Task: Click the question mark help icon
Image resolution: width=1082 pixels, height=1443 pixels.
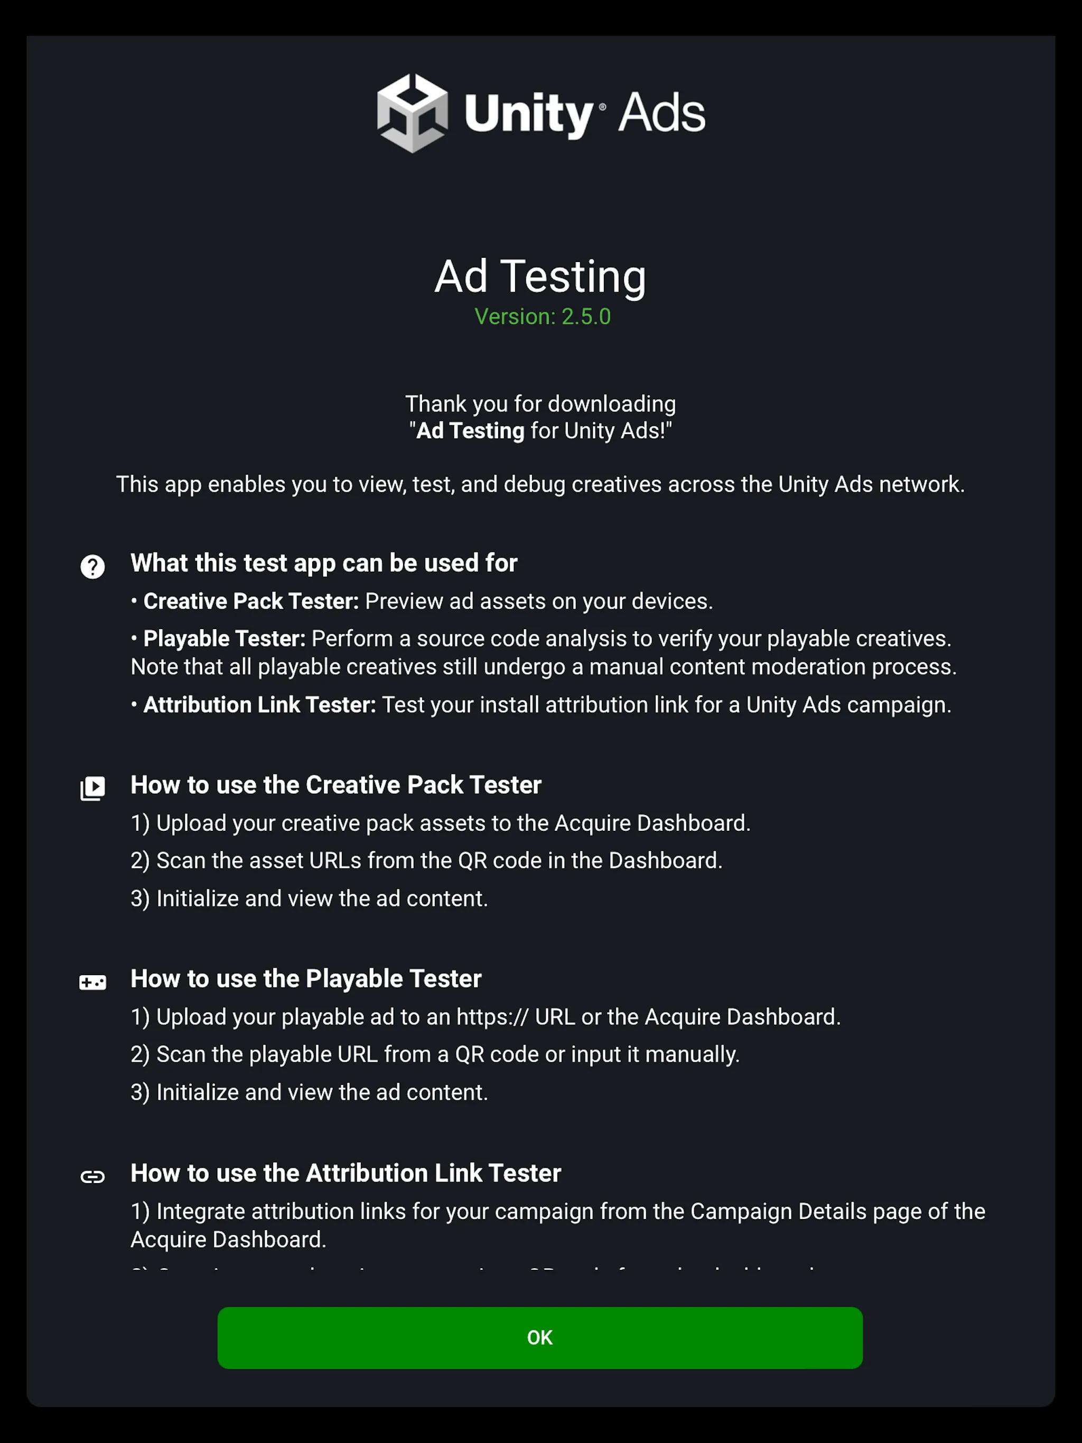Action: pyautogui.click(x=95, y=566)
